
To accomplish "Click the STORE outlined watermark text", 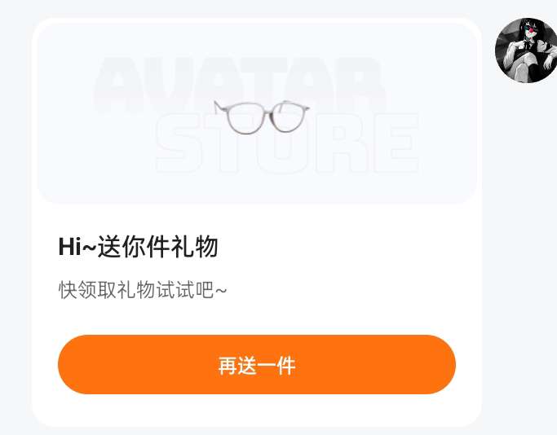I will [x=287, y=143].
